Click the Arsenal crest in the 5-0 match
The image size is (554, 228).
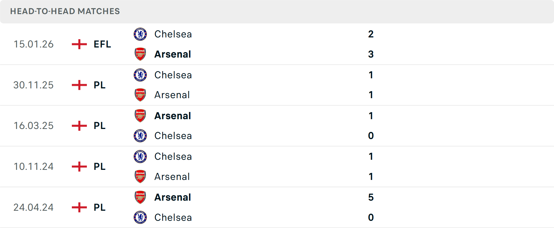click(140, 197)
